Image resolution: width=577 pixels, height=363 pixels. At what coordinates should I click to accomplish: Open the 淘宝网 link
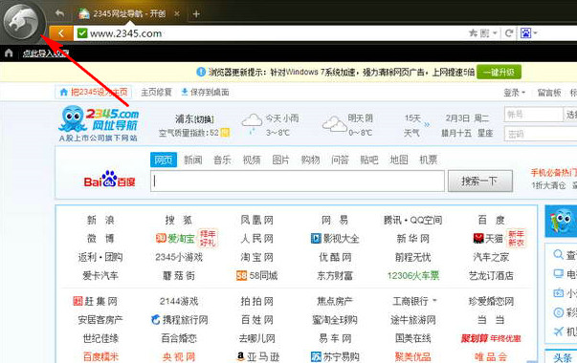pyautogui.click(x=256, y=257)
